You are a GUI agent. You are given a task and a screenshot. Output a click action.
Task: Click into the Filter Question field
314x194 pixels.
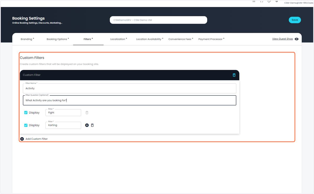[x=130, y=100]
